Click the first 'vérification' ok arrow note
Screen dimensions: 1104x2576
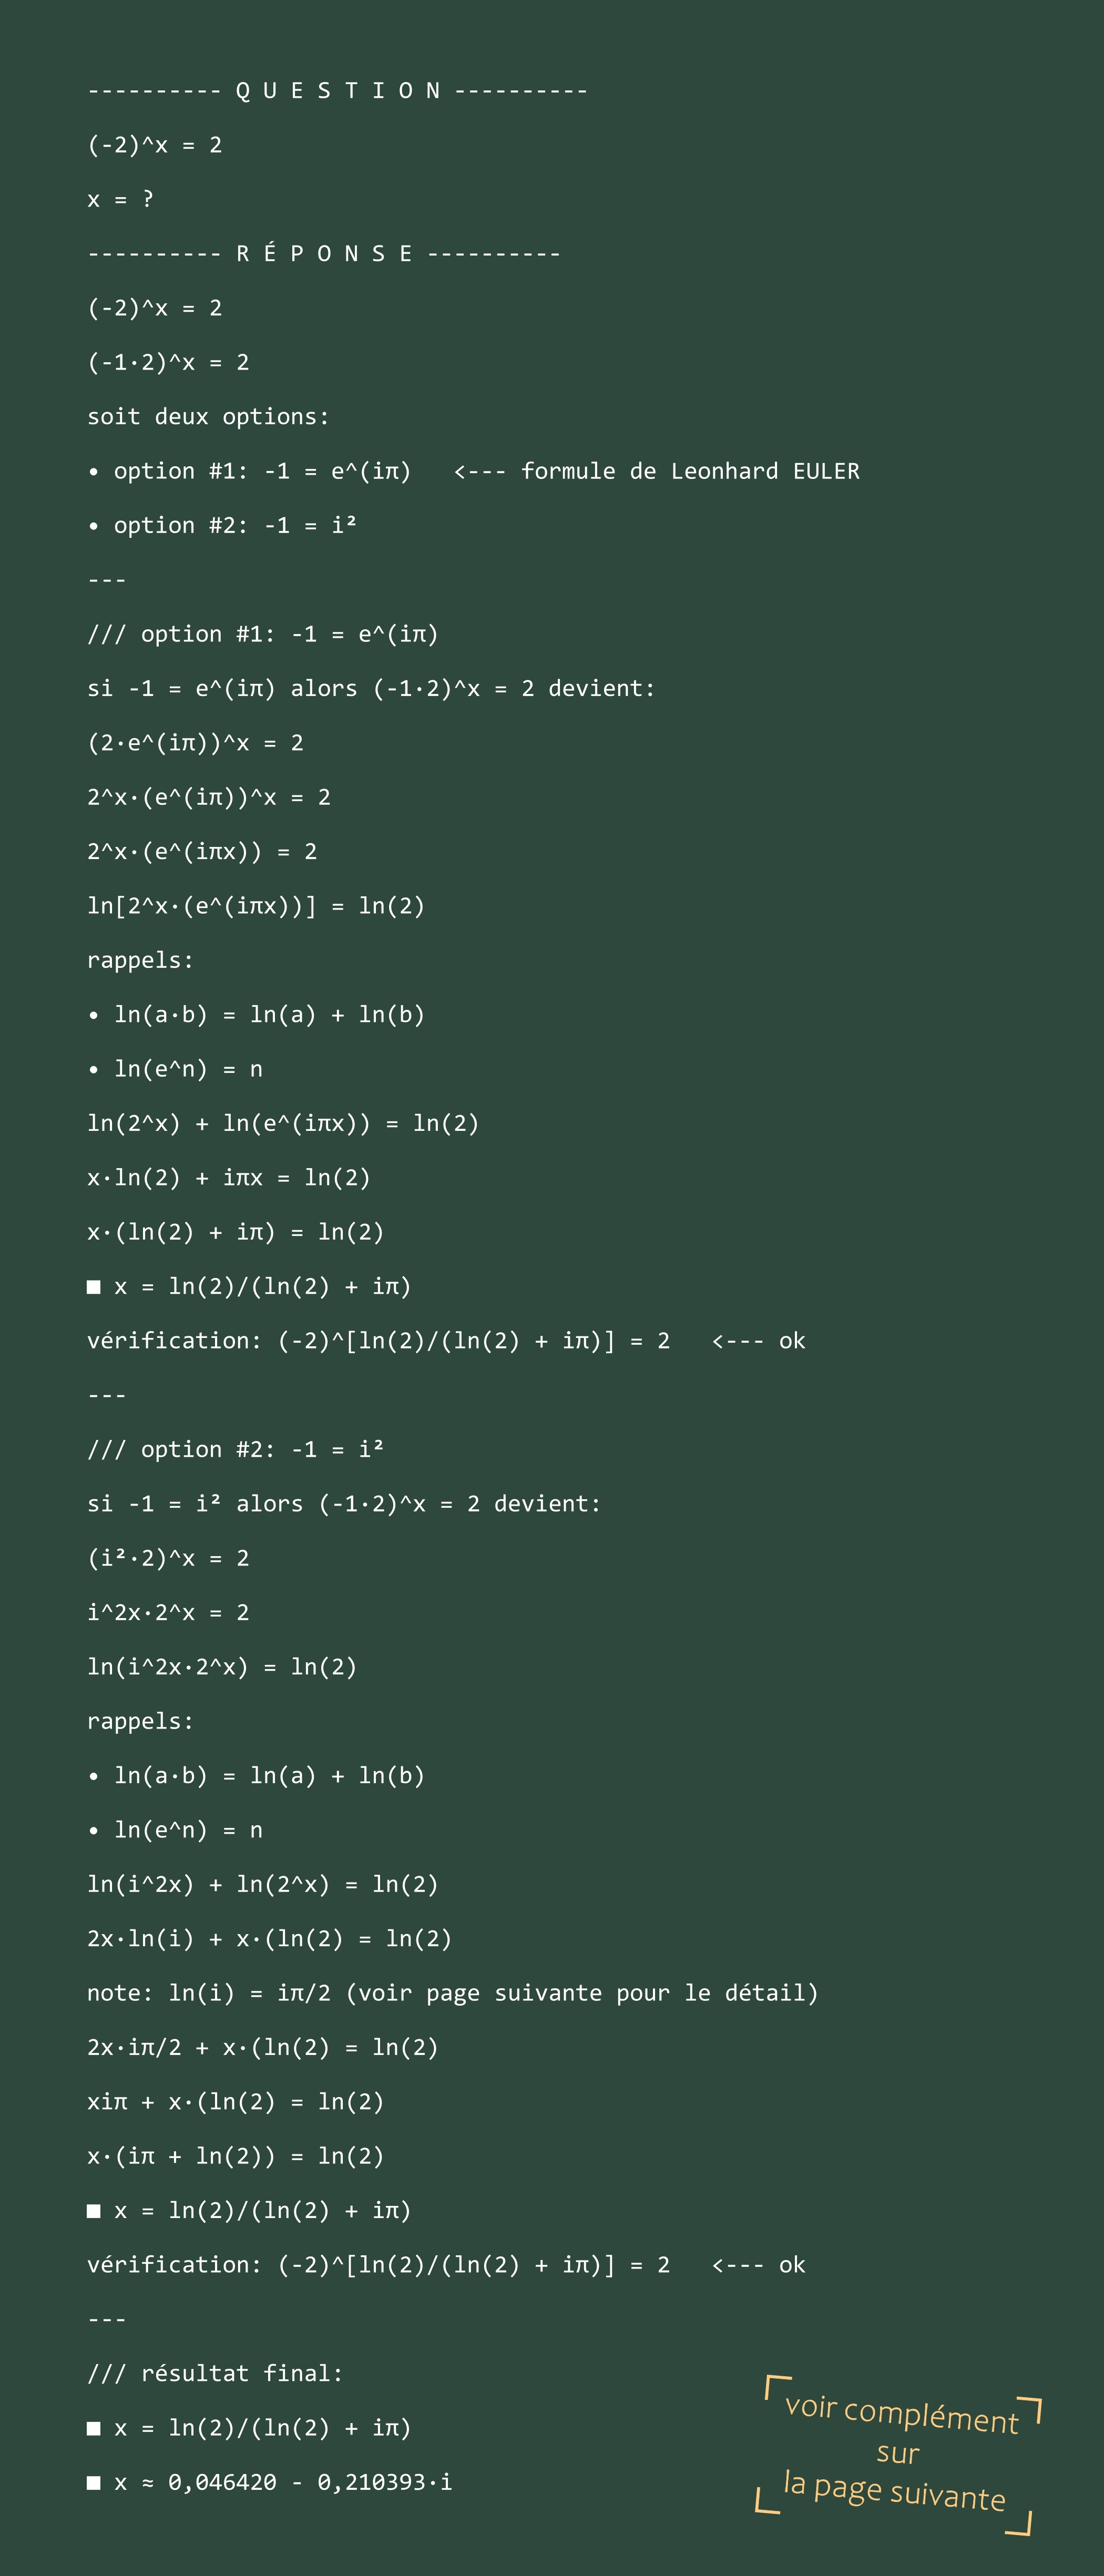click(x=758, y=1341)
